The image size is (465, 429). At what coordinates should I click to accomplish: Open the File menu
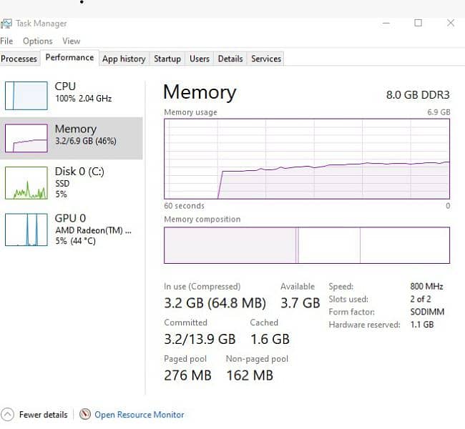tap(6, 41)
